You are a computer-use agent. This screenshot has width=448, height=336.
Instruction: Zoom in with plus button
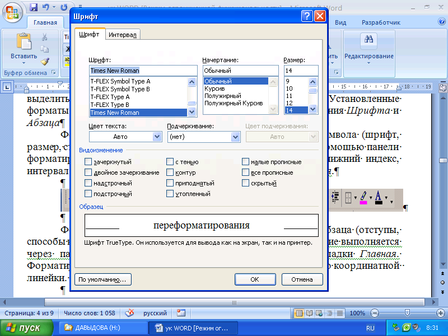point(441,313)
